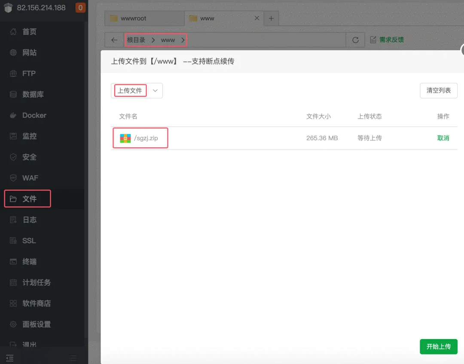Screen dimensions: 464x364
Task: Expand the chevron after www in path
Action: [x=183, y=40]
